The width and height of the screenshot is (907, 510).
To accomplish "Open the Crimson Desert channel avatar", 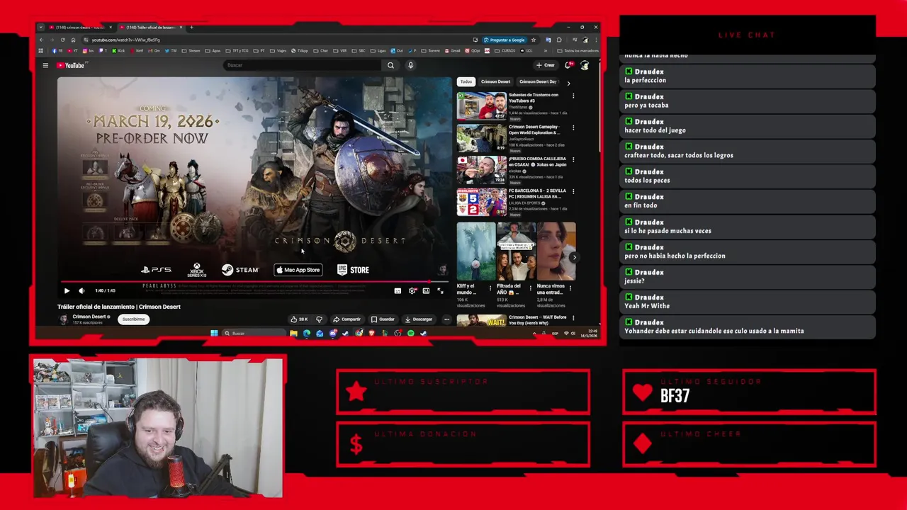I will pyautogui.click(x=64, y=319).
